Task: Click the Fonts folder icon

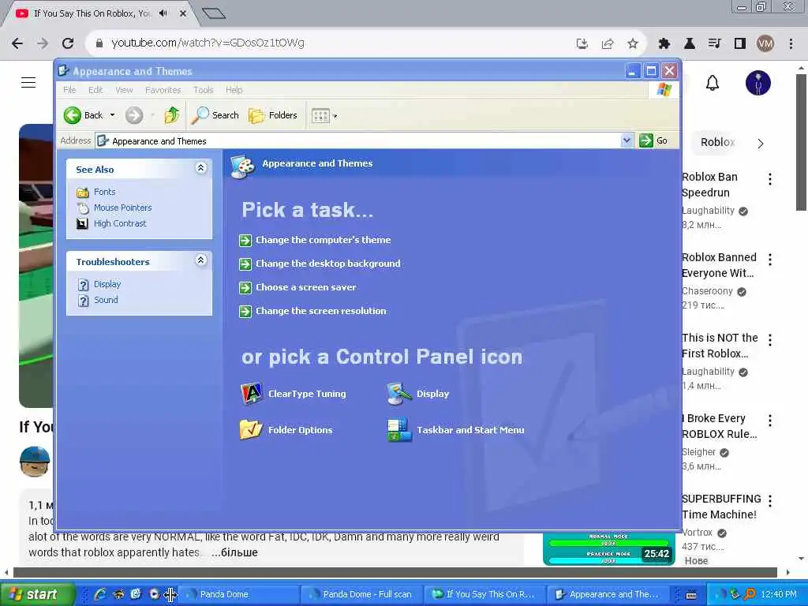Action: click(82, 193)
